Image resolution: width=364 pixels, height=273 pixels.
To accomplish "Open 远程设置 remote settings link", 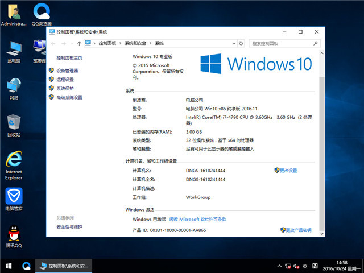I will coord(65,80).
